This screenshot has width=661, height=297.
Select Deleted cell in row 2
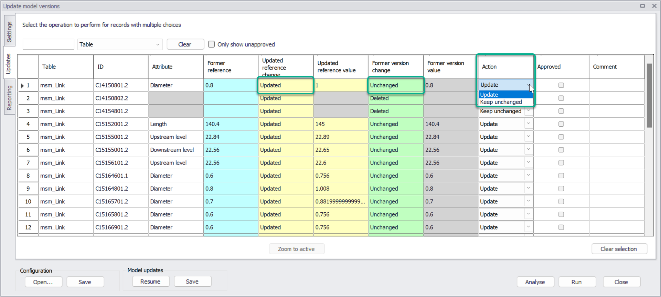pos(396,98)
